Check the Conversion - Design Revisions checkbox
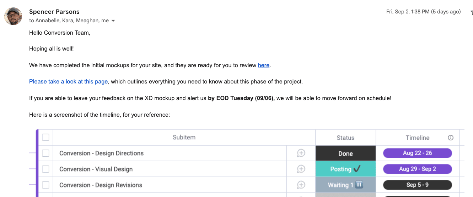 46,185
